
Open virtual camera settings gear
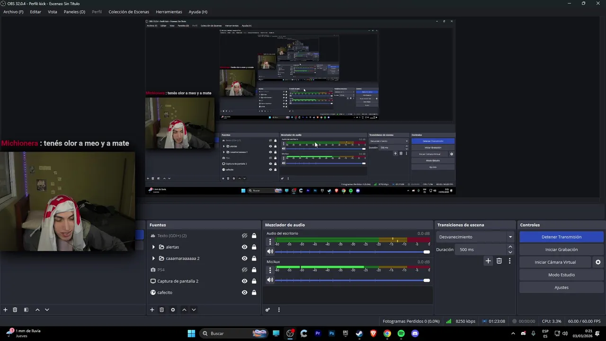click(598, 262)
